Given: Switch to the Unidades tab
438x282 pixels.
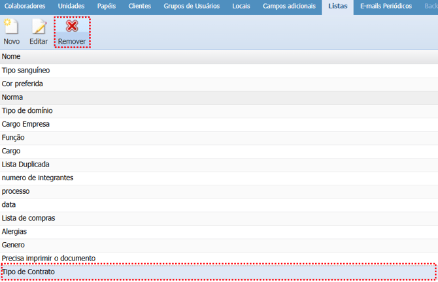Looking at the screenshot, I should [71, 6].
